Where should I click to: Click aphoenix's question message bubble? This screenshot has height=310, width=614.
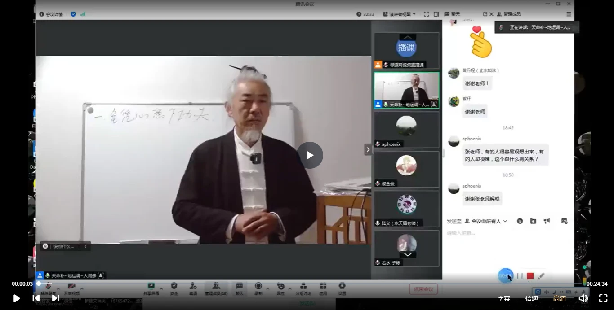505,155
